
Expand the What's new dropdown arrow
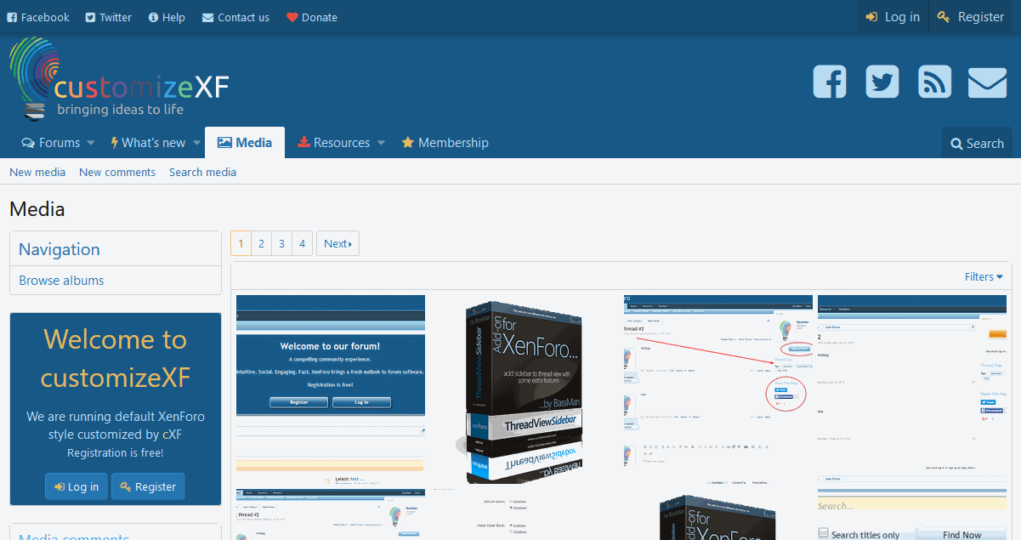pyautogui.click(x=196, y=143)
